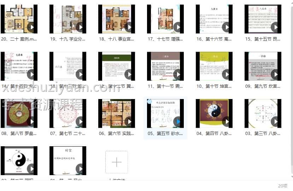The image size is (293, 191).
Task: Click the file name 09、第九节 坎宫
Action: coord(263,86)
